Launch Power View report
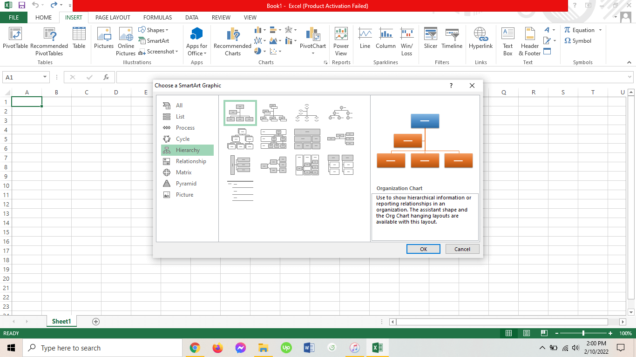Screen dimensions: 636x357 (x=341, y=42)
